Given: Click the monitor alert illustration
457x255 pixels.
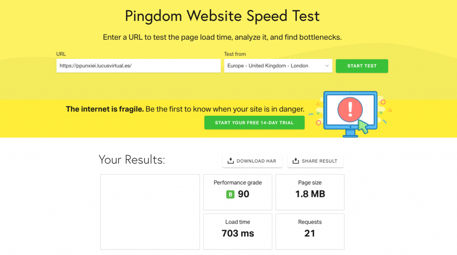Looking at the screenshot, I should point(350,113).
